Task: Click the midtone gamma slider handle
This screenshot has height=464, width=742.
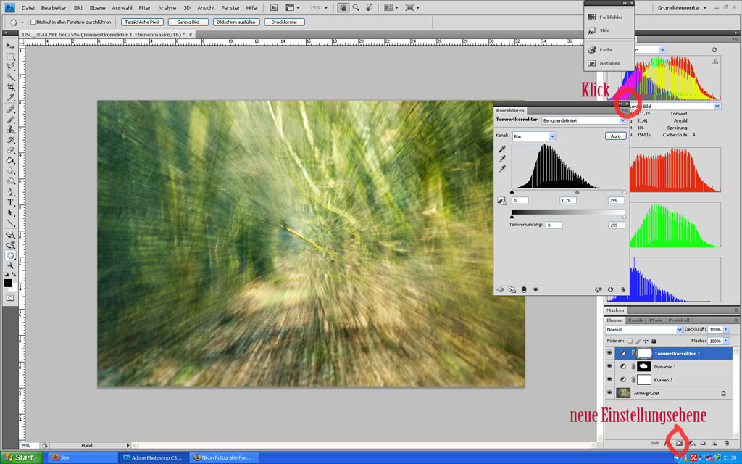Action: pos(578,192)
